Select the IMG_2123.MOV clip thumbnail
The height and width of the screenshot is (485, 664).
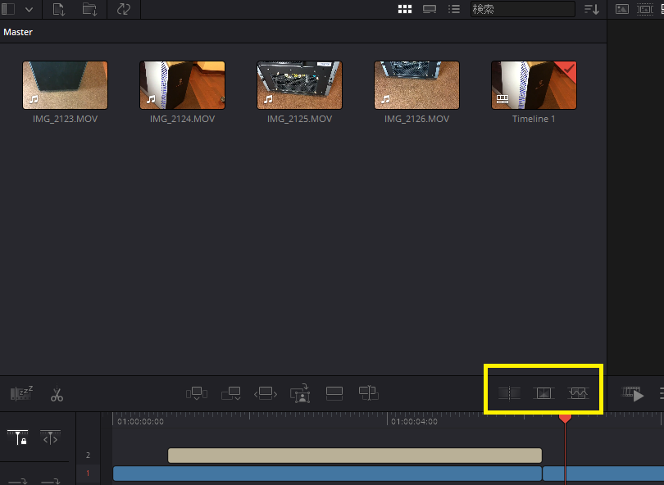pyautogui.click(x=66, y=85)
